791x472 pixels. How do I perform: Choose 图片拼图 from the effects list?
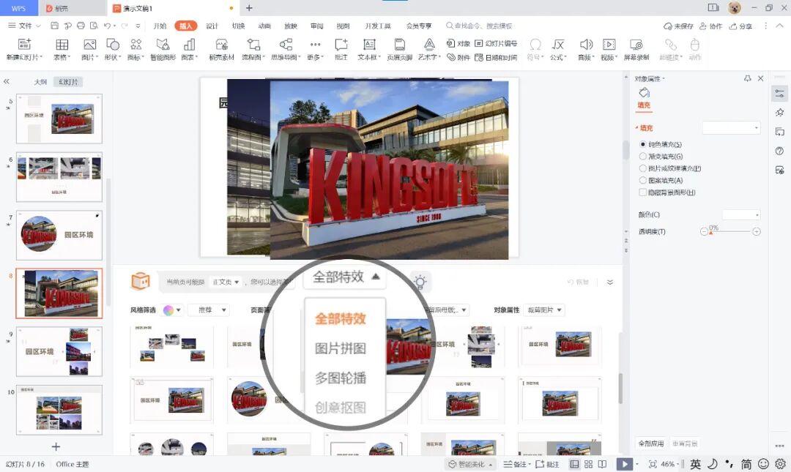[341, 348]
